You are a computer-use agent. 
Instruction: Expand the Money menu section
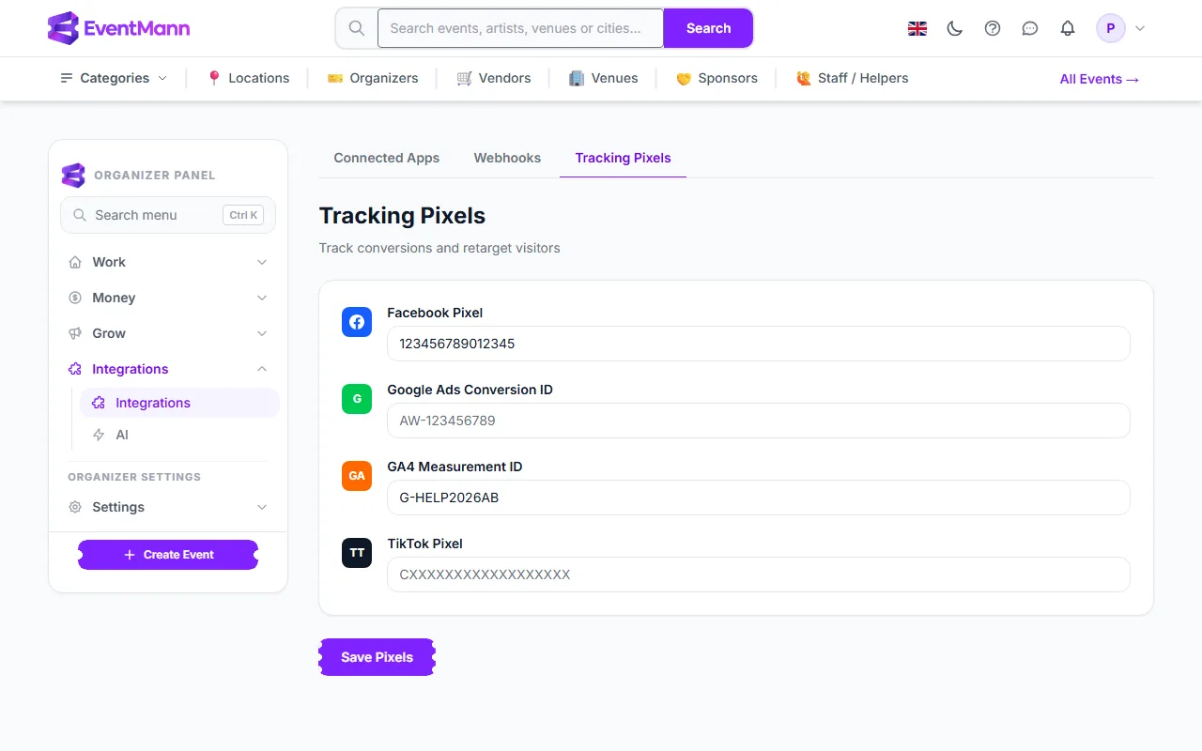[x=168, y=298]
